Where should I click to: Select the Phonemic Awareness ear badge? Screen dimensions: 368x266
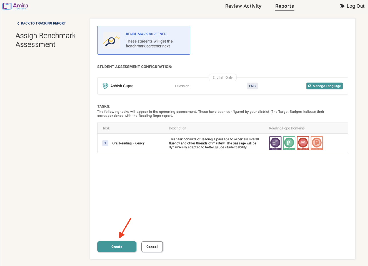coord(289,143)
